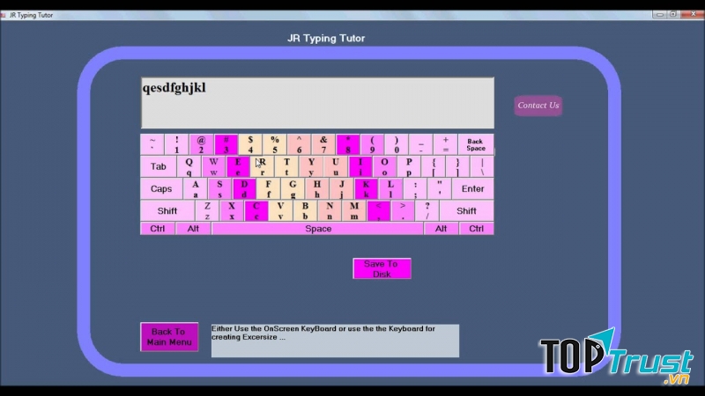Click the J key
This screenshot has height=396, width=705.
[x=342, y=189]
